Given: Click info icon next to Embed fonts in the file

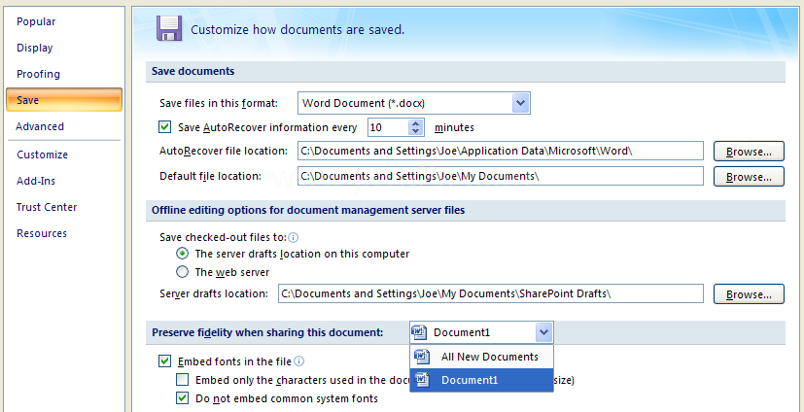Looking at the screenshot, I should (298, 361).
